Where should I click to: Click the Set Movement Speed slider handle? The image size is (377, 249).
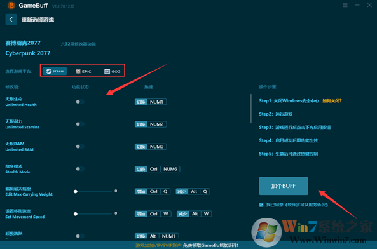tap(76, 213)
